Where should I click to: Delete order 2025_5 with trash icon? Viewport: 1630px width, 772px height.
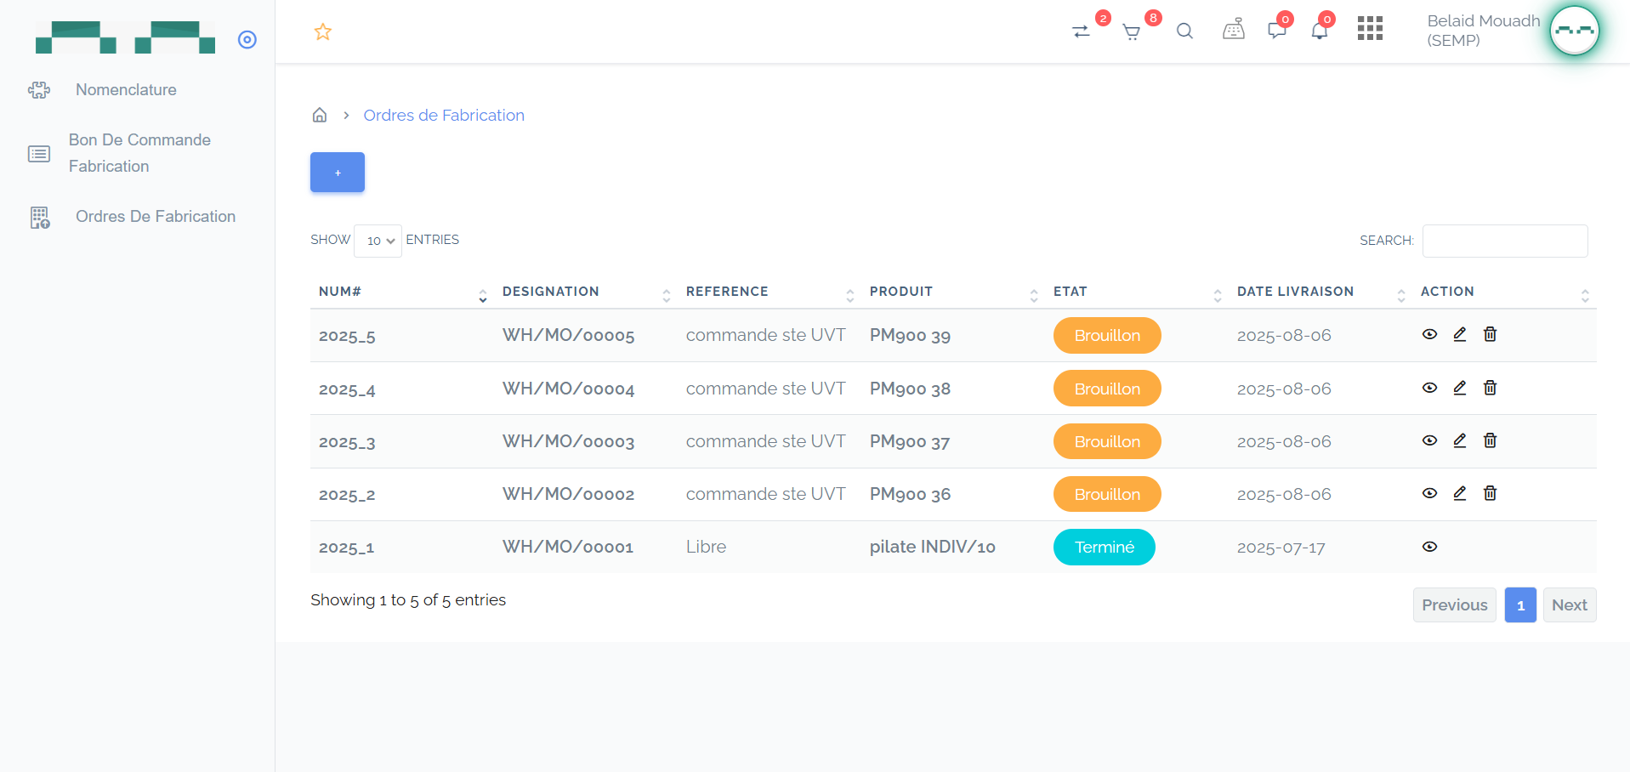[1490, 334]
